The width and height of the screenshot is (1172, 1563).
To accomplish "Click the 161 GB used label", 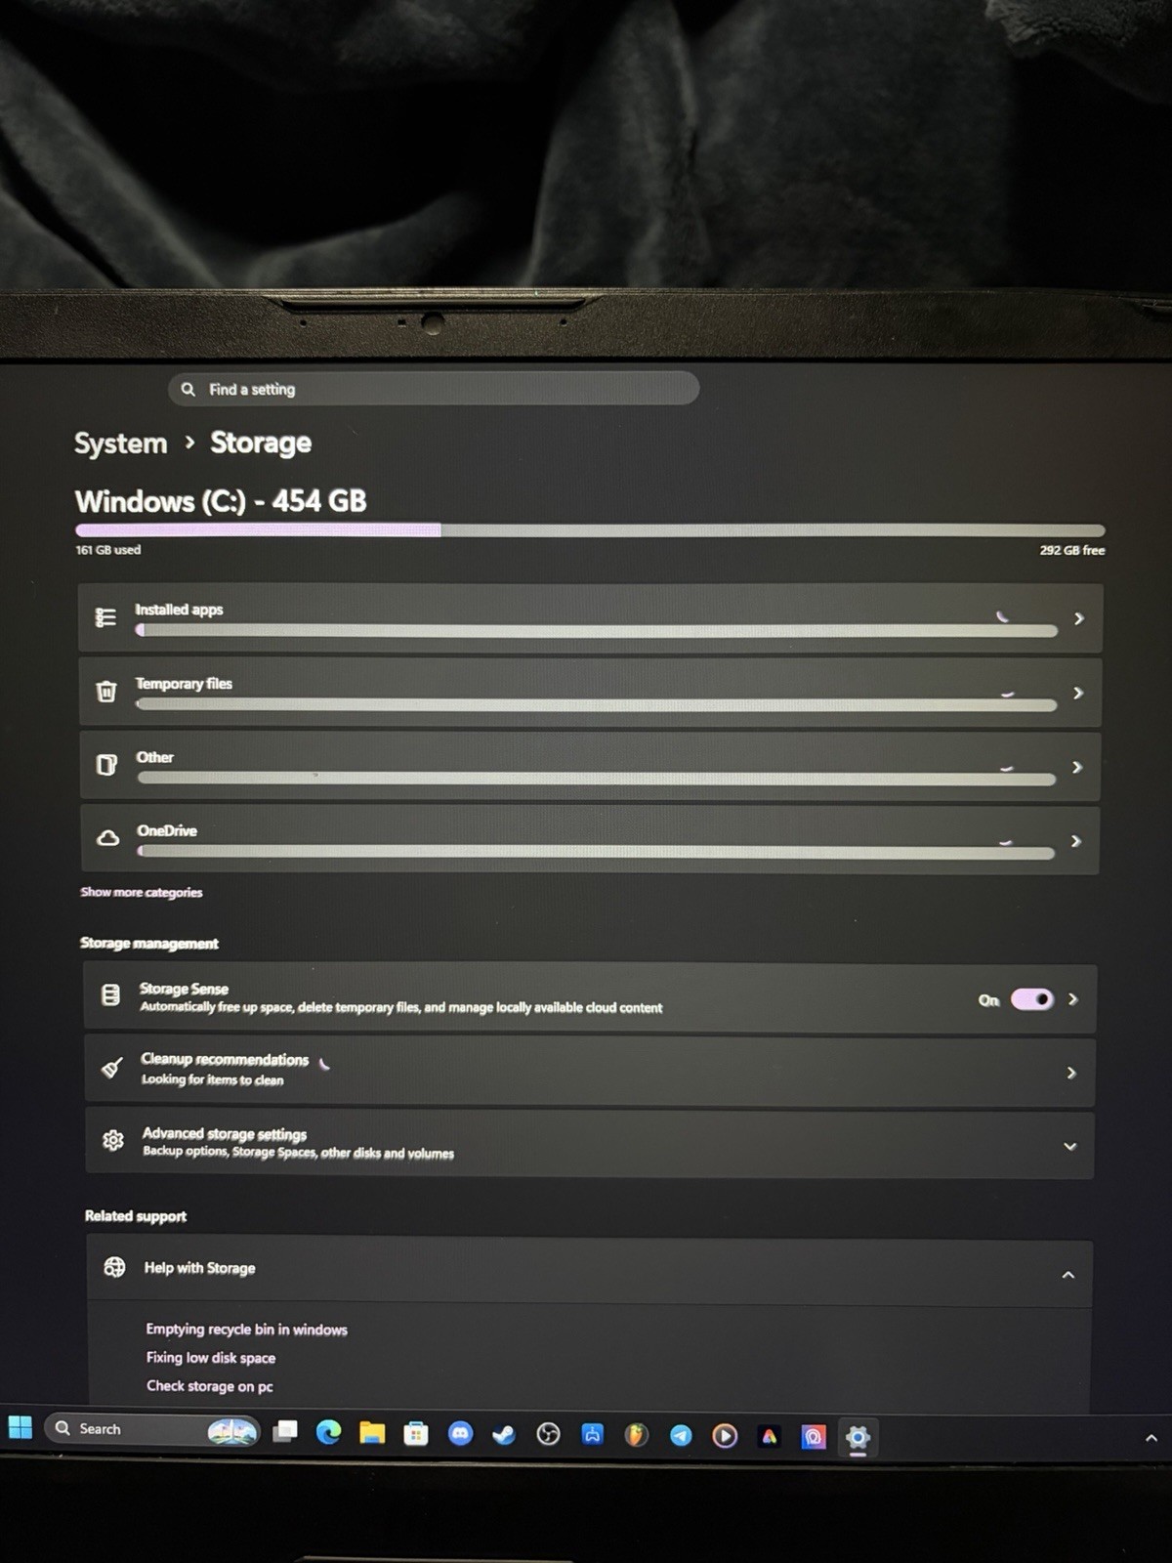I will pos(108,550).
